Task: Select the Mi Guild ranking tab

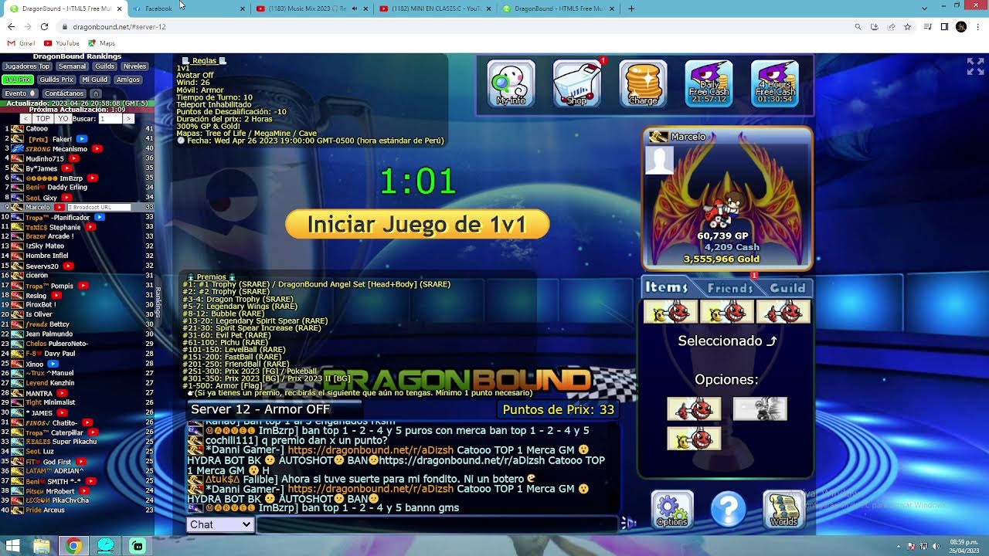Action: (95, 80)
